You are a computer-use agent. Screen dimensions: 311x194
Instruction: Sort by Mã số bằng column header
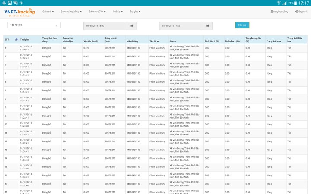coord(137,40)
